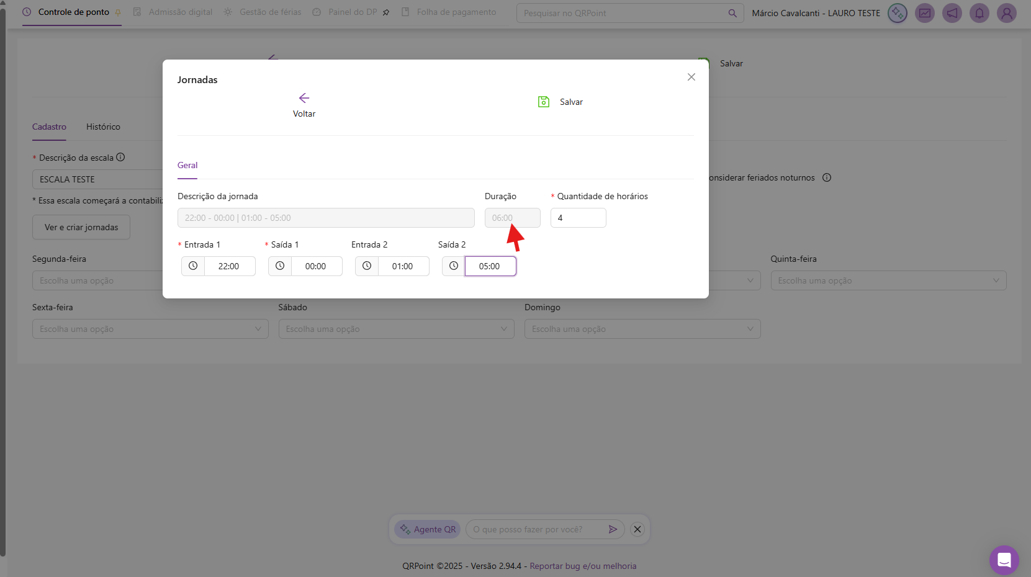Click the Agente QR button
The image size is (1031, 577).
pyautogui.click(x=428, y=529)
